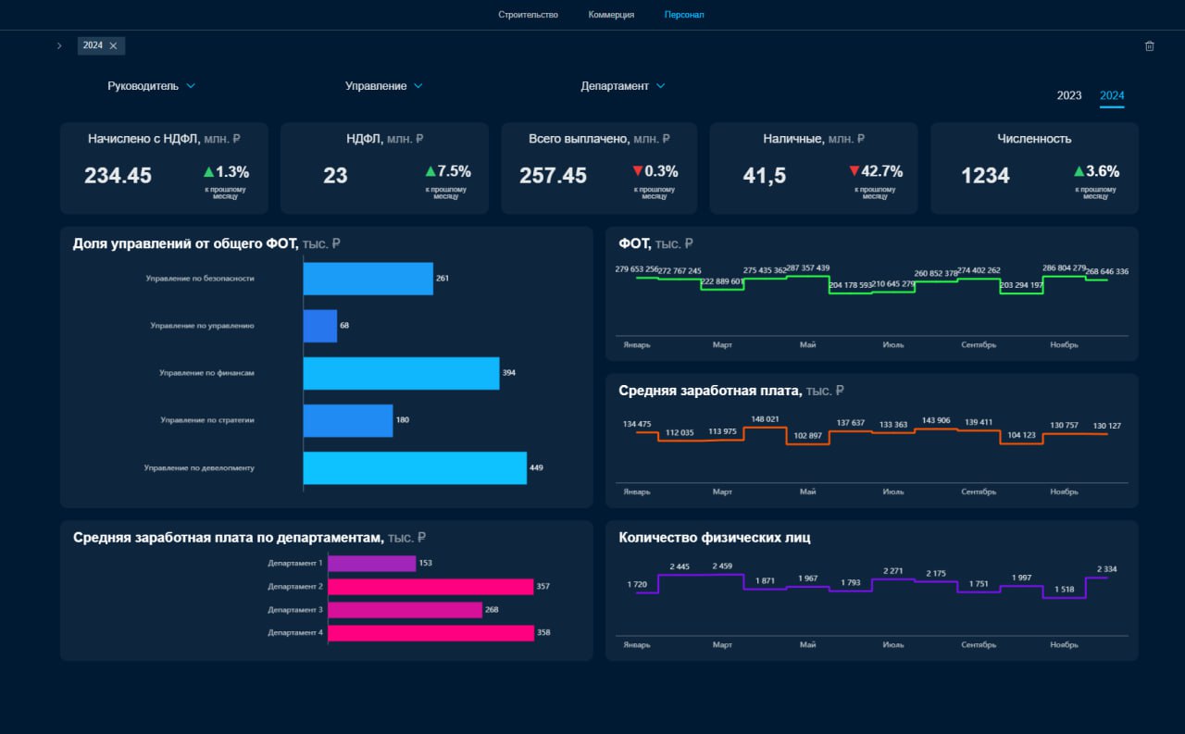Click the Управление по девелопменту bar
This screenshot has width=1185, height=734.
click(x=415, y=468)
